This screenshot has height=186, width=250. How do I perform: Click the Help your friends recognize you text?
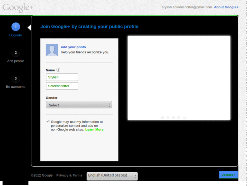click(x=85, y=52)
